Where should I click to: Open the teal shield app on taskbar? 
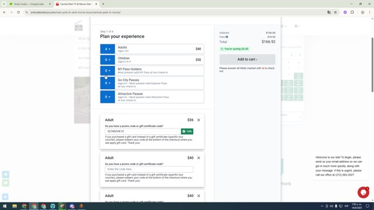pos(53,206)
